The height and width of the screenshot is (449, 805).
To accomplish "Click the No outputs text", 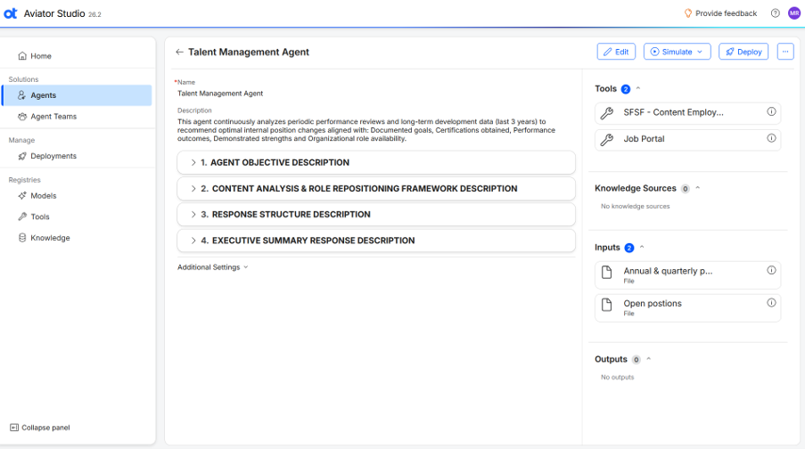I will [x=617, y=377].
